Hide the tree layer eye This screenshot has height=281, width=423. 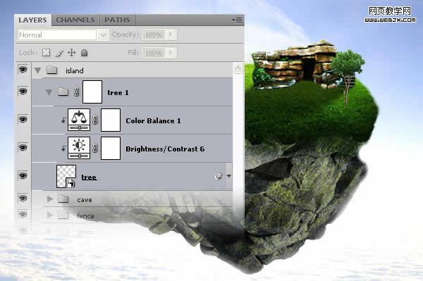23,175
